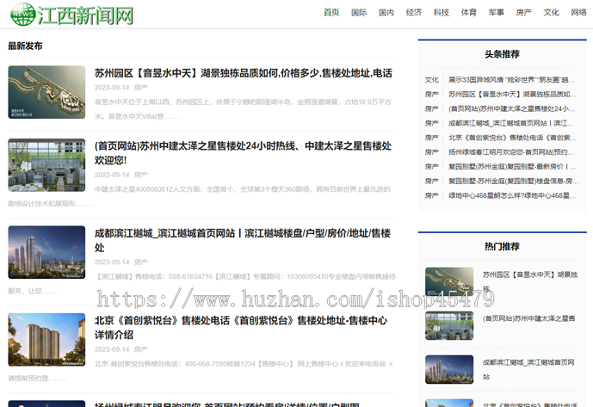
Task: Click the 头条推荐 panel heading
Action: pos(503,54)
